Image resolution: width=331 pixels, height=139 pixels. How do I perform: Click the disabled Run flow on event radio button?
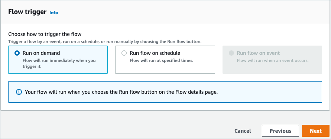tap(231, 53)
